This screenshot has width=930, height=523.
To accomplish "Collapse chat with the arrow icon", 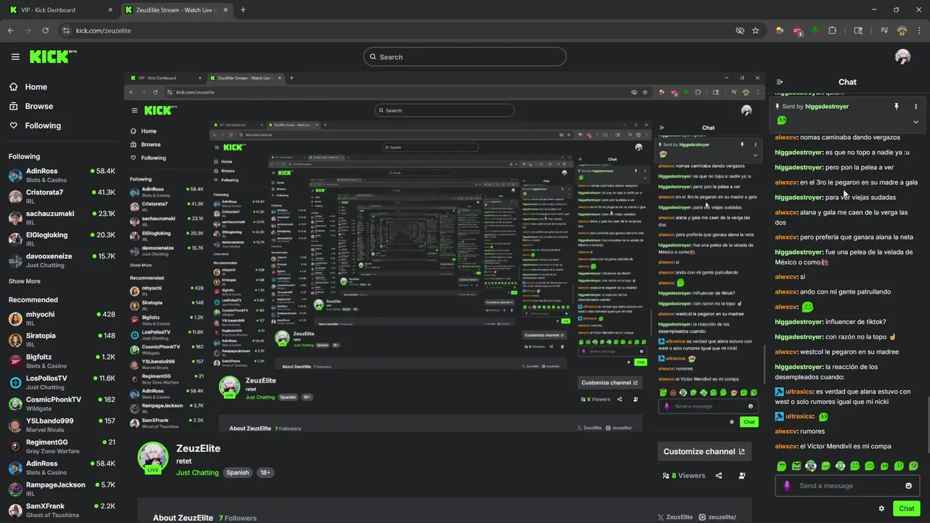I will pyautogui.click(x=780, y=82).
